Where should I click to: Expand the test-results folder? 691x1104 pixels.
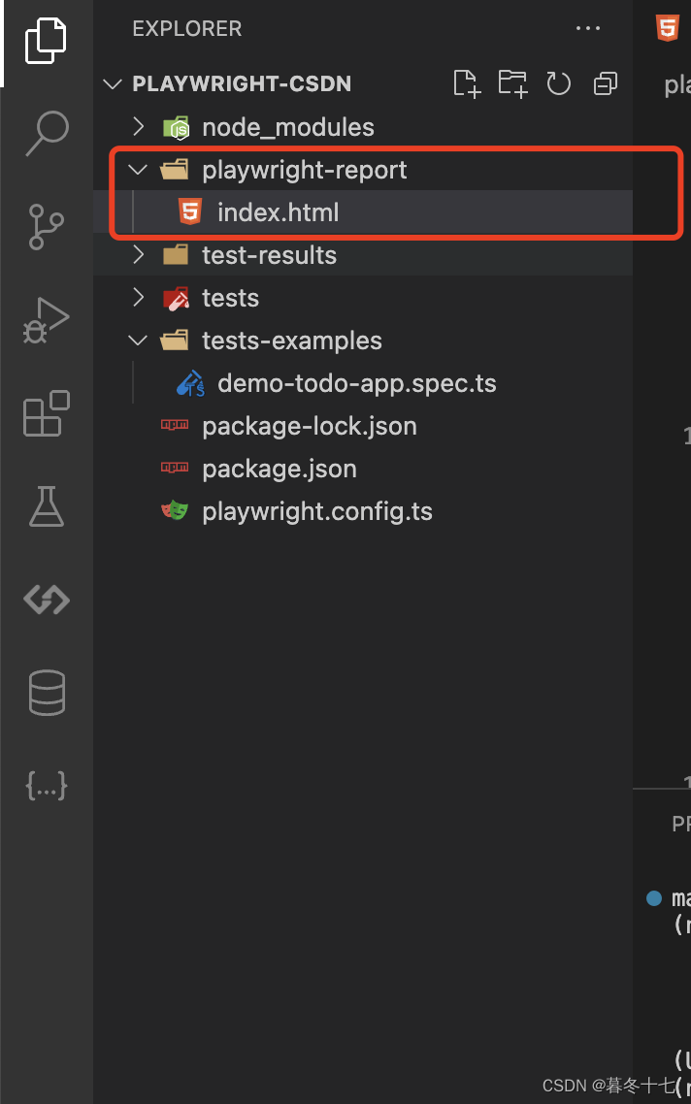click(137, 254)
